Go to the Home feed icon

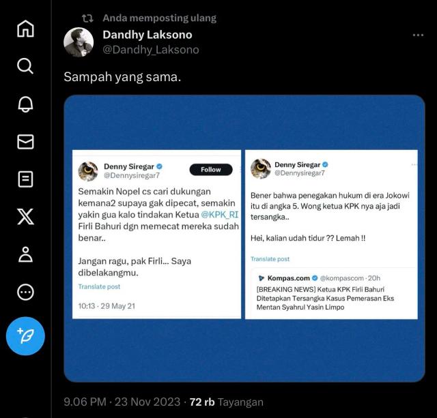pyautogui.click(x=25, y=29)
